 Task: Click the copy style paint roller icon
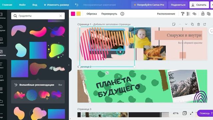183,14
